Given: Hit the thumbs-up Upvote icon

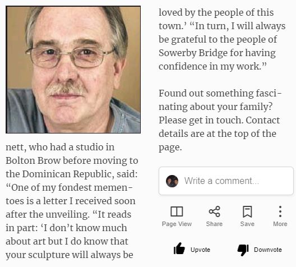Looking at the screenshot, I should [x=179, y=248].
